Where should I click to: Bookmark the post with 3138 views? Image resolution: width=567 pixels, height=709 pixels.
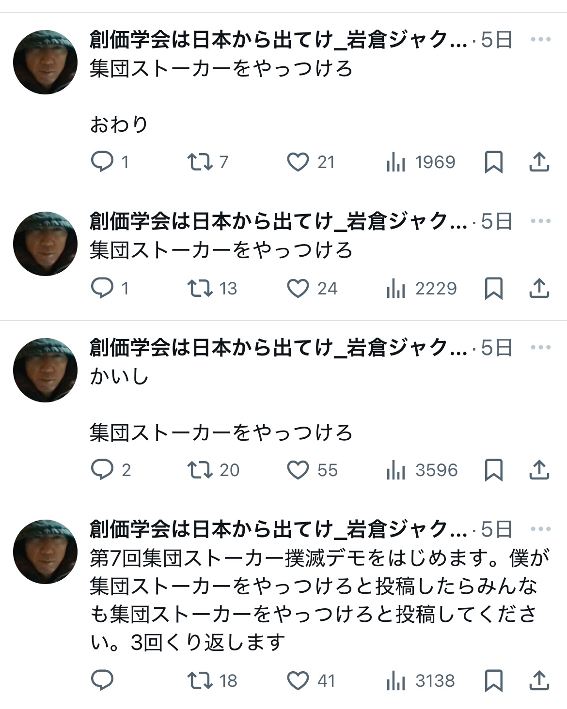493,680
